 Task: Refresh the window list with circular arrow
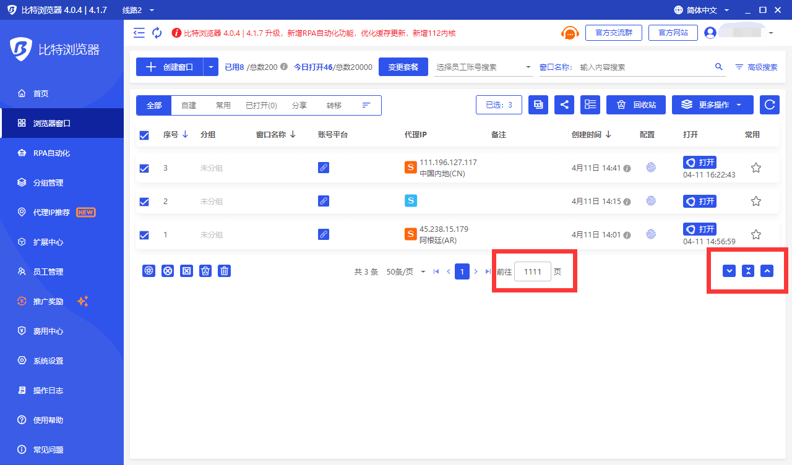pyautogui.click(x=770, y=105)
